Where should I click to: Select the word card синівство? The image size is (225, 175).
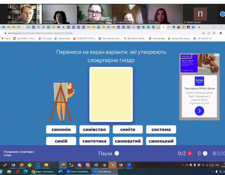(94, 129)
